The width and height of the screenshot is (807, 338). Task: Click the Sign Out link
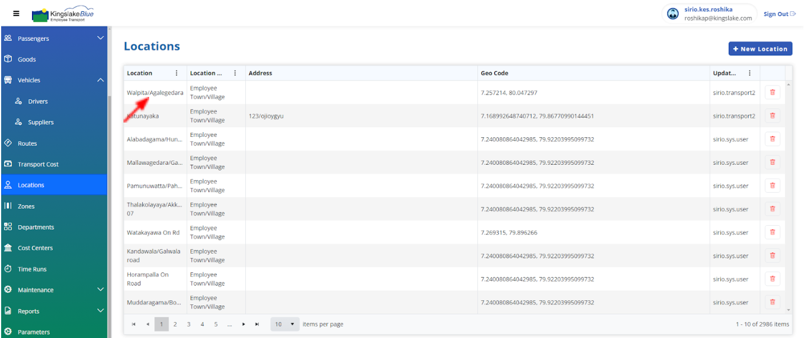point(780,14)
